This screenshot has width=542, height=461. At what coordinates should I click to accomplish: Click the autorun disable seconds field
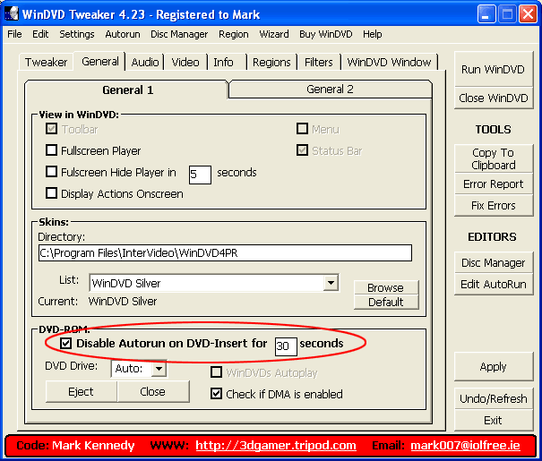click(286, 346)
